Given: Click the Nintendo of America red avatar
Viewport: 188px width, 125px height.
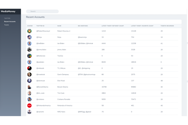Looking at the screenshot, I should tap(29, 106).
